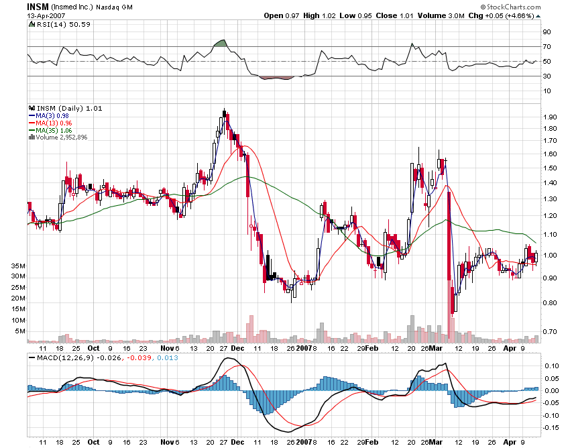Click the 0.80 price axis label
This screenshot has width=570, height=448.
(x=550, y=302)
